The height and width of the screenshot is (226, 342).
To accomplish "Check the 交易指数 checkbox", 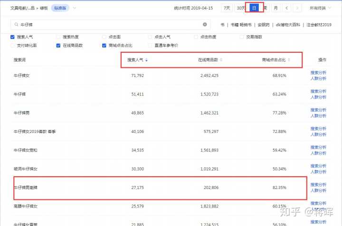I will [242, 37].
